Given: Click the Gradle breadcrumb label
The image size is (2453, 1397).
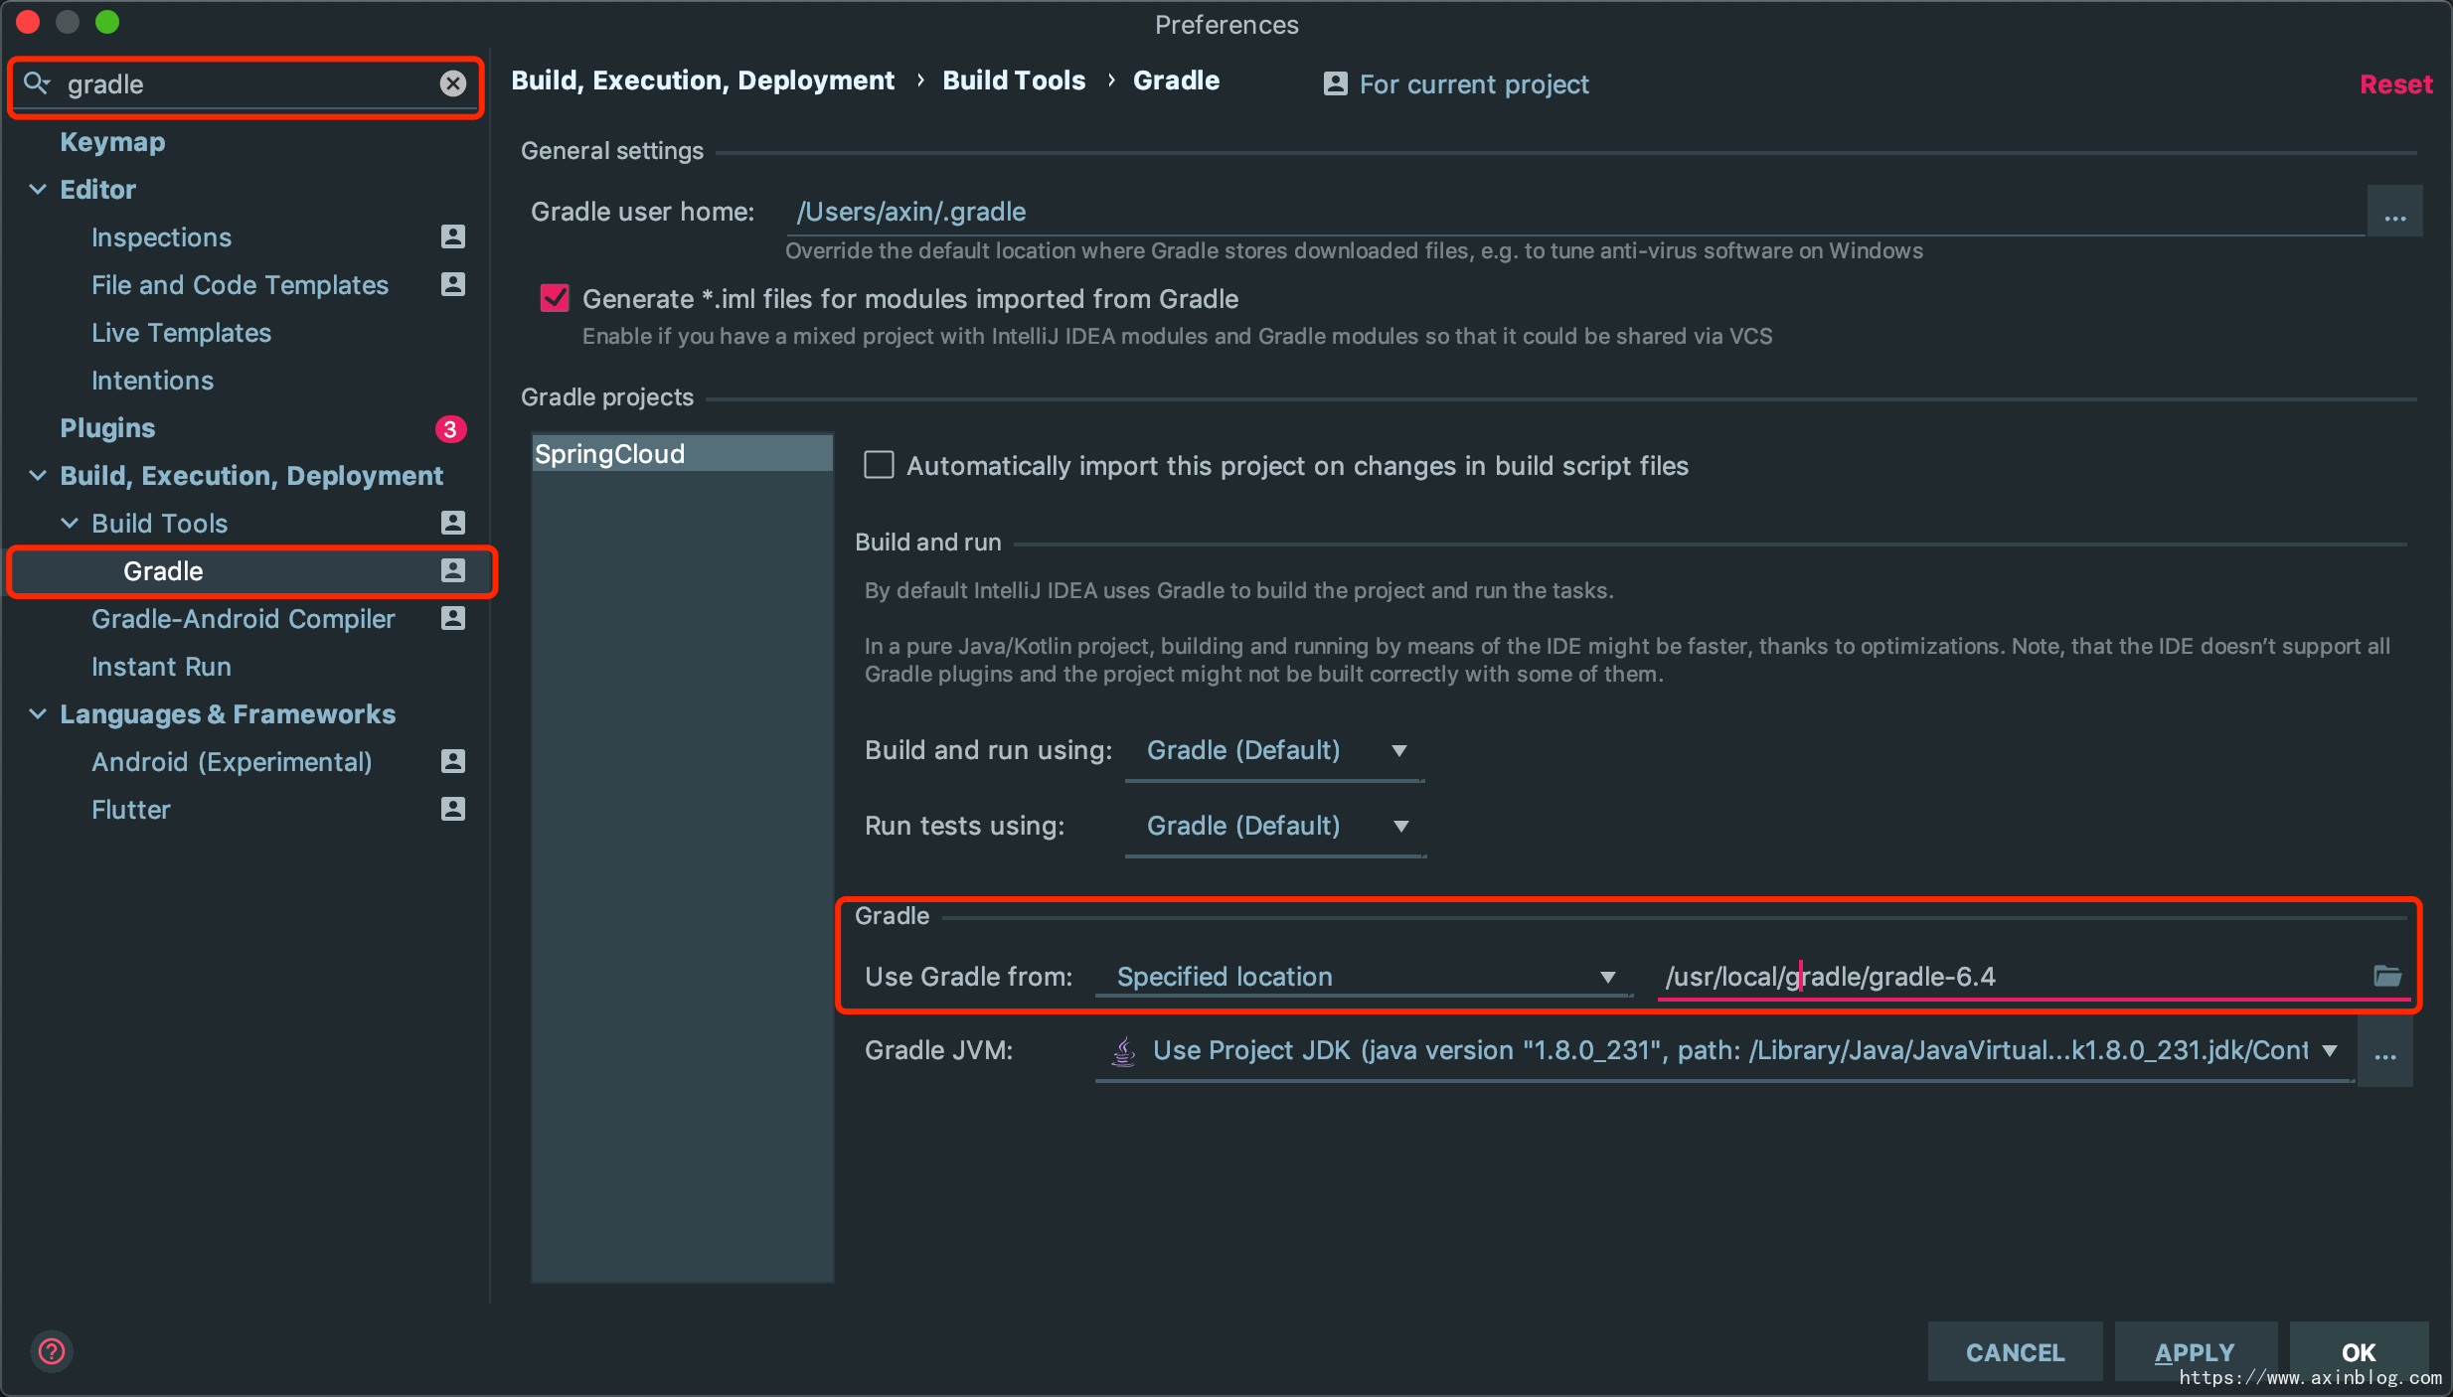Looking at the screenshot, I should [x=1176, y=80].
